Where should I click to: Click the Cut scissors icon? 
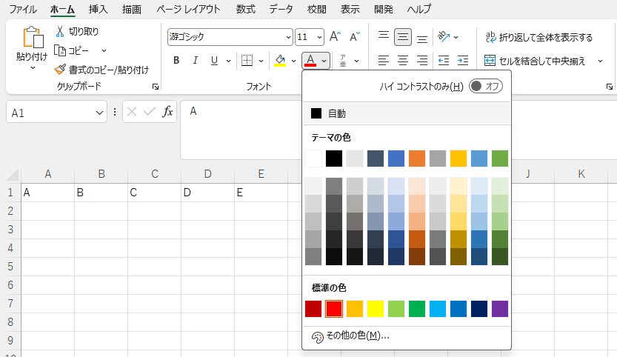pos(60,32)
